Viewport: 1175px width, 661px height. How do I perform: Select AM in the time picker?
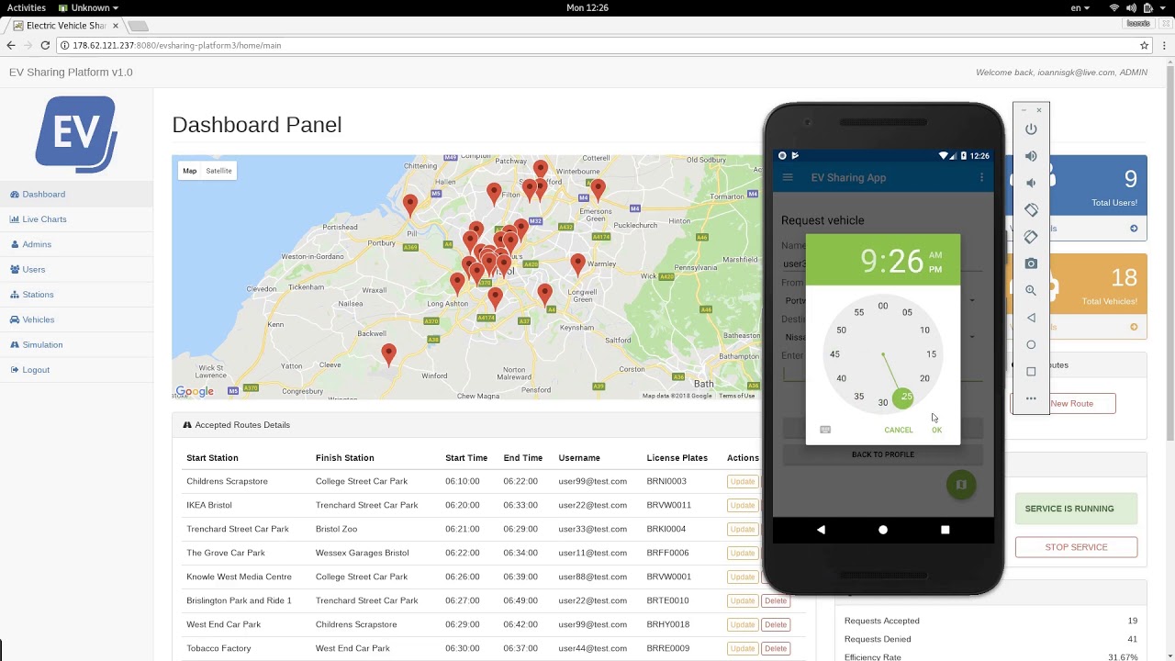[x=935, y=255]
